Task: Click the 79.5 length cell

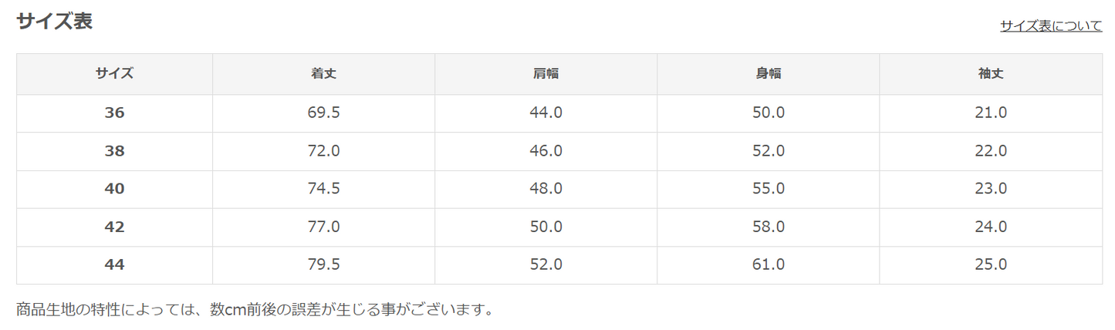Action: coord(323,265)
